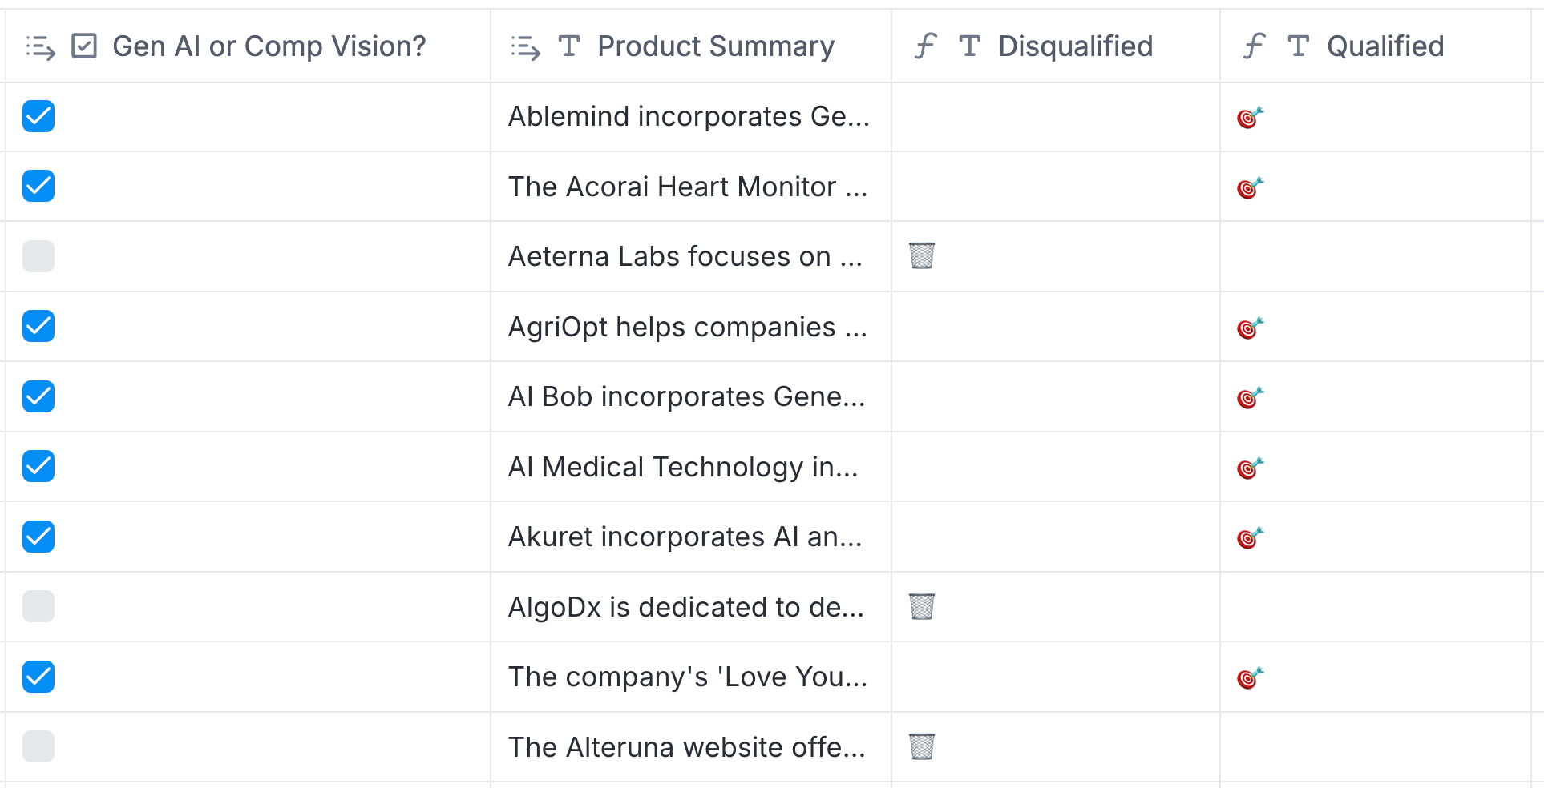Click the target icon in Acorai row

click(x=1249, y=187)
